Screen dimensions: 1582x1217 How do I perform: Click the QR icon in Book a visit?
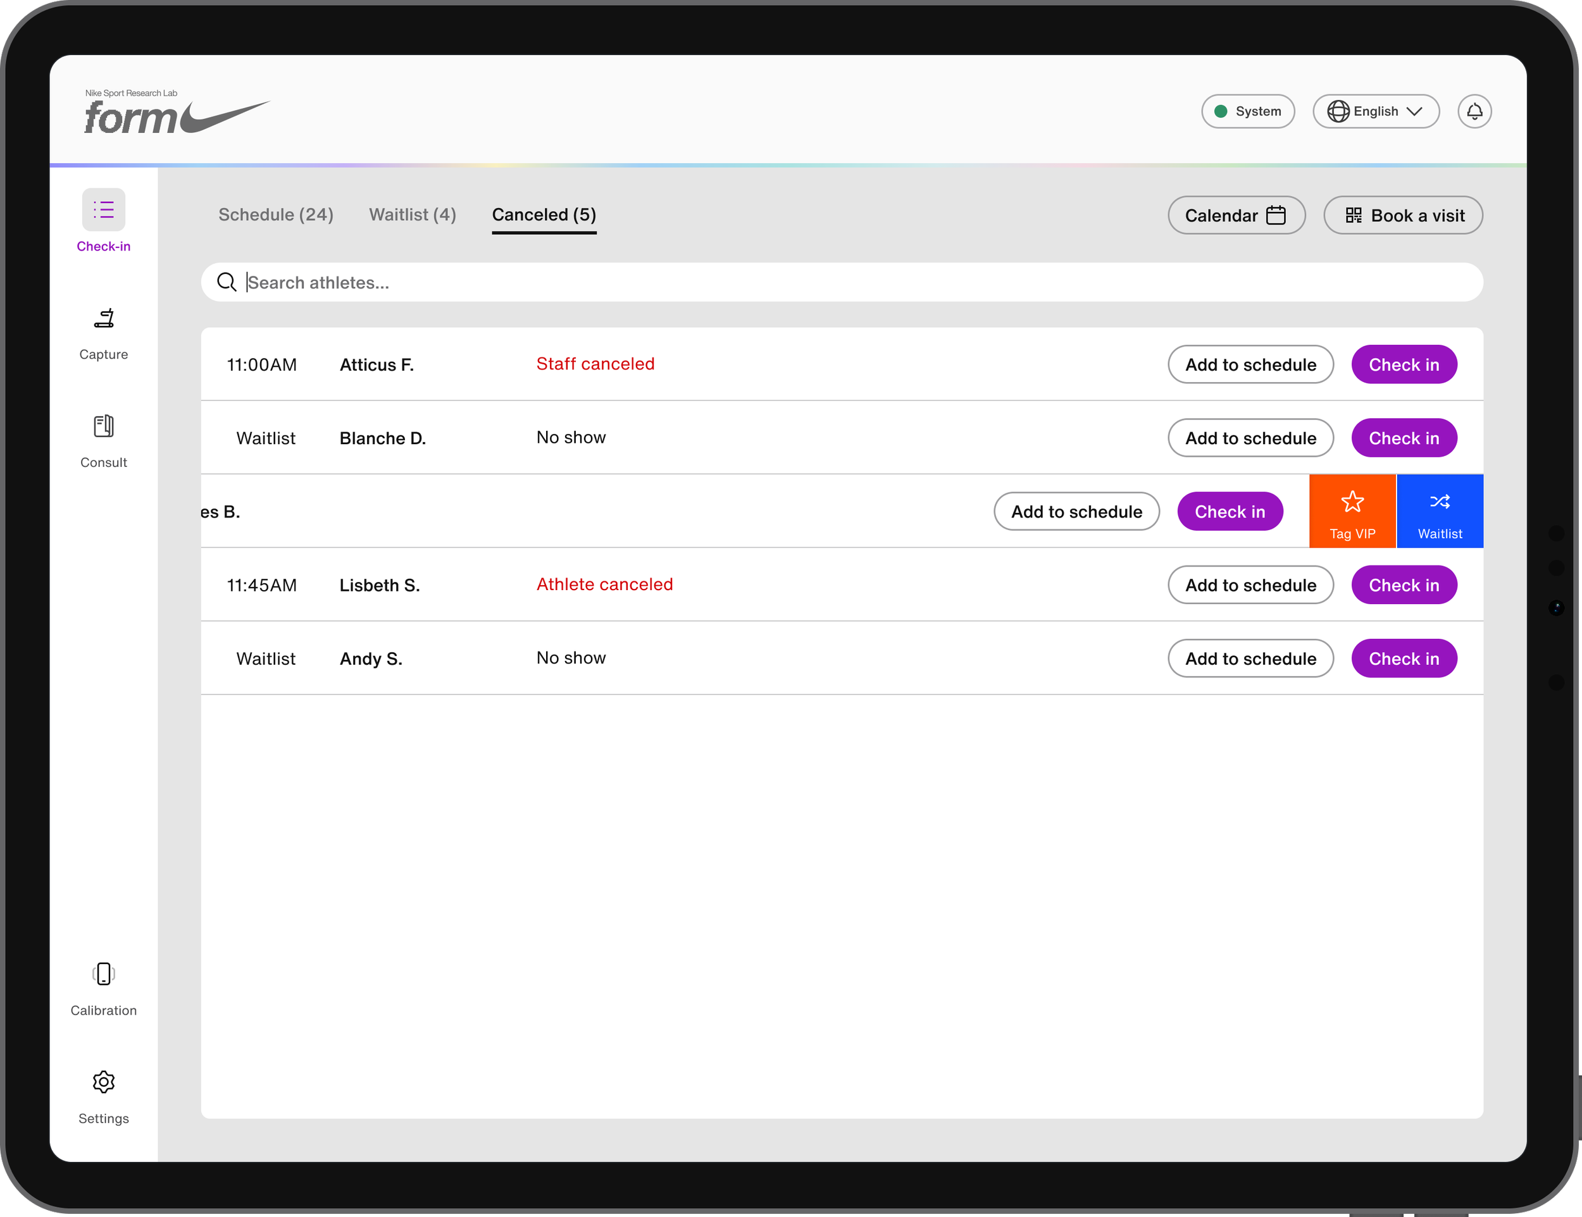1353,215
